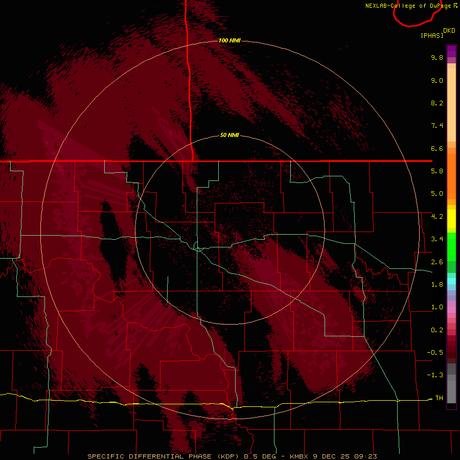Pick the pink segment of the color bar
The height and width of the screenshot is (460, 460).
(451, 309)
